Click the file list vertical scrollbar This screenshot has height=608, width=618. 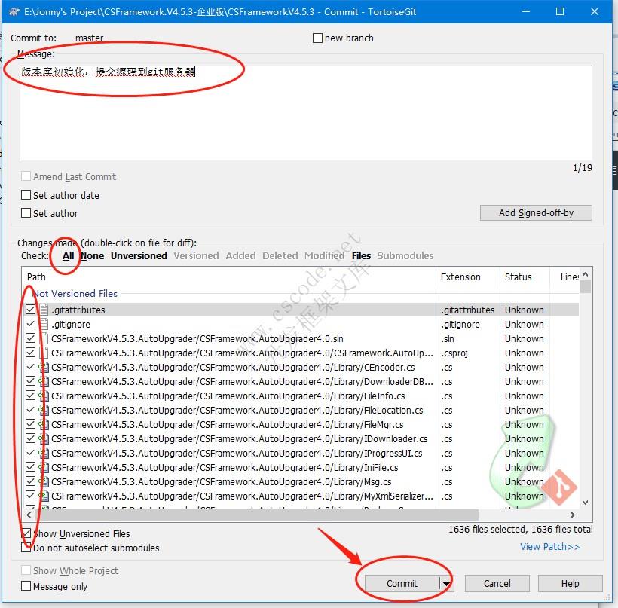point(586,392)
